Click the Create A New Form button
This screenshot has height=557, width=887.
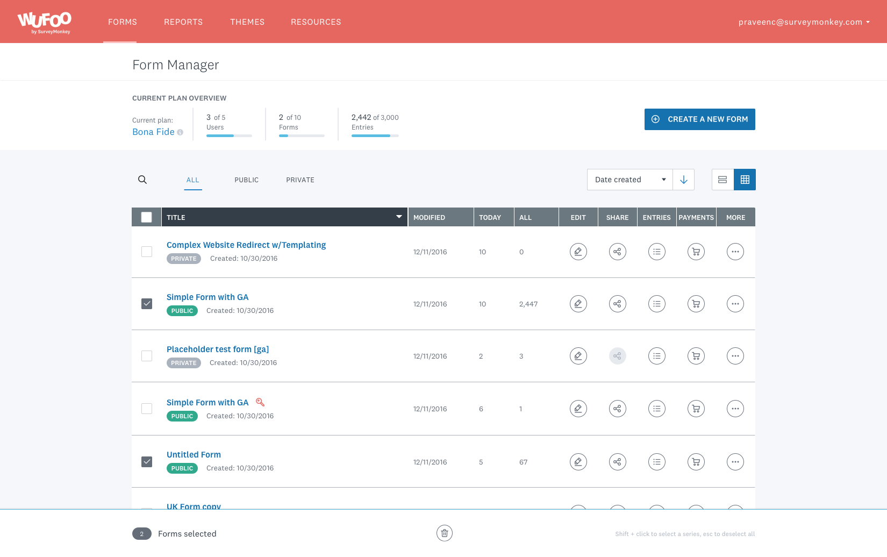(x=699, y=119)
